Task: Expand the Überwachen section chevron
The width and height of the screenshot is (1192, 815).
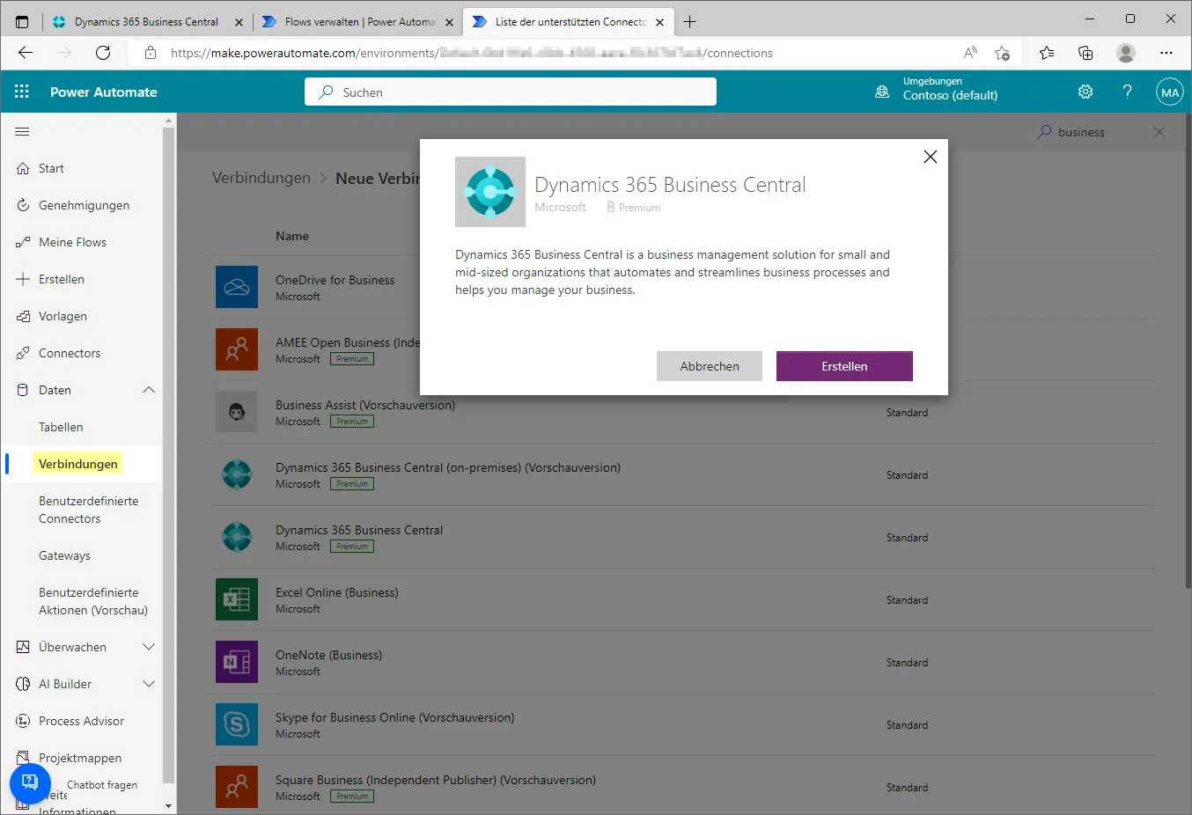Action: coord(149,647)
